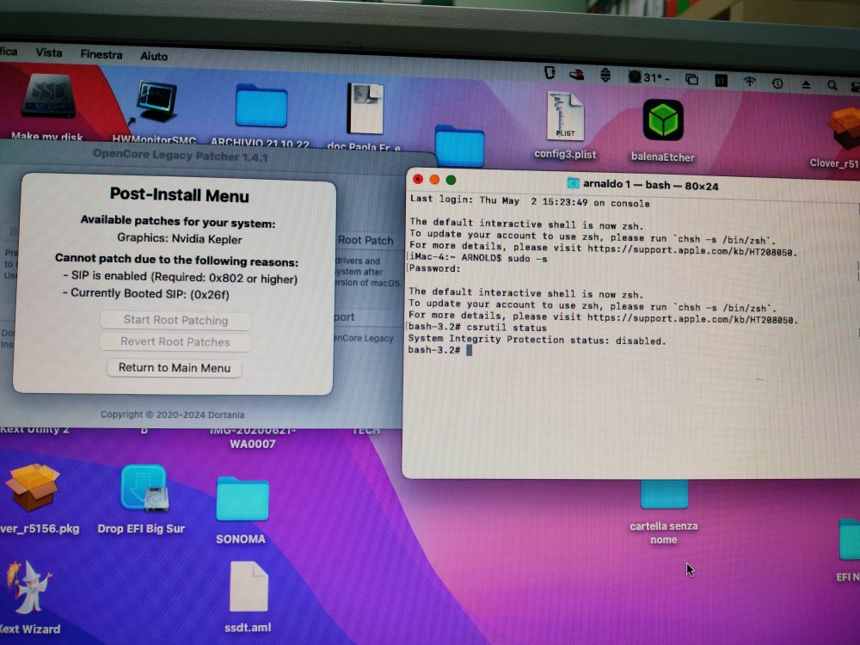Image resolution: width=860 pixels, height=645 pixels.
Task: Click the folder icon in Terminal title bar
Action: [573, 182]
